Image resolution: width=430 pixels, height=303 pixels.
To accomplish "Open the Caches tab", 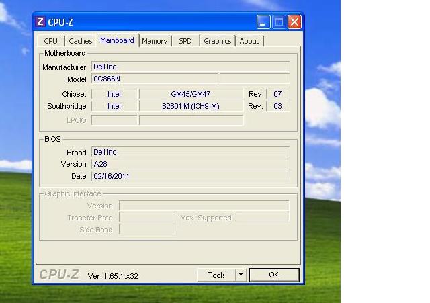I will coord(81,41).
